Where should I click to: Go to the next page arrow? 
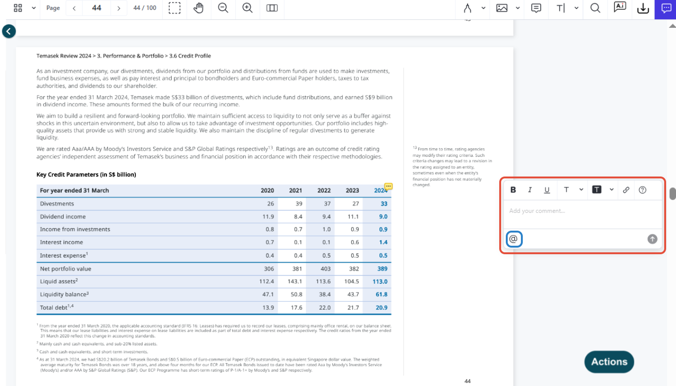click(x=119, y=8)
